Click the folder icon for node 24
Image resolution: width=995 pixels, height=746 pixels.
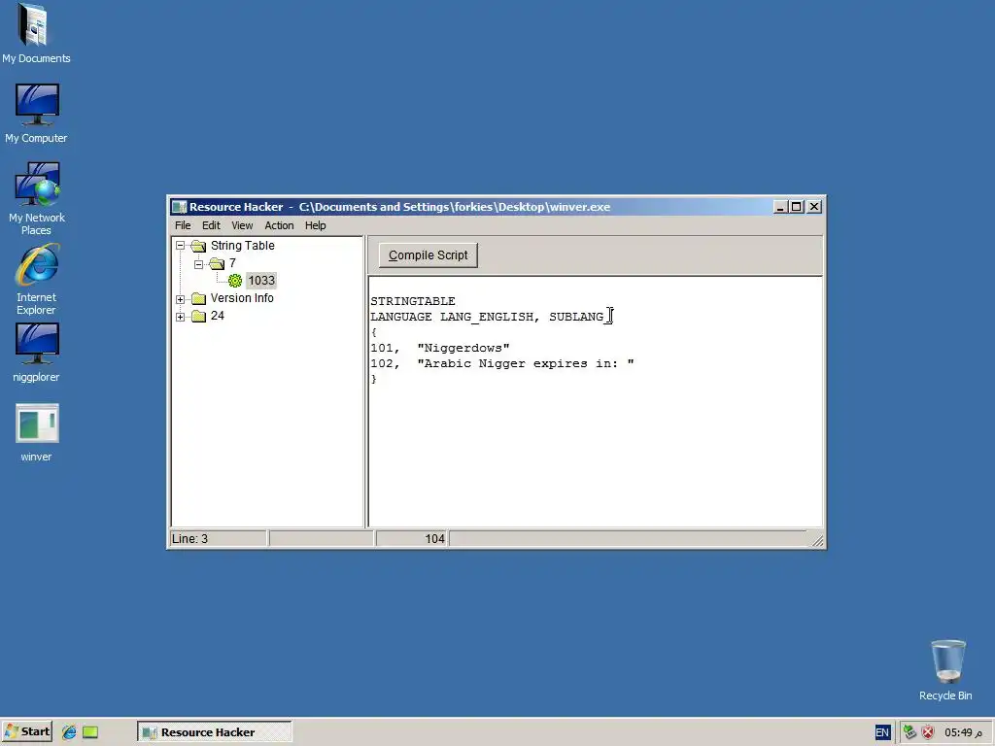pyautogui.click(x=198, y=316)
